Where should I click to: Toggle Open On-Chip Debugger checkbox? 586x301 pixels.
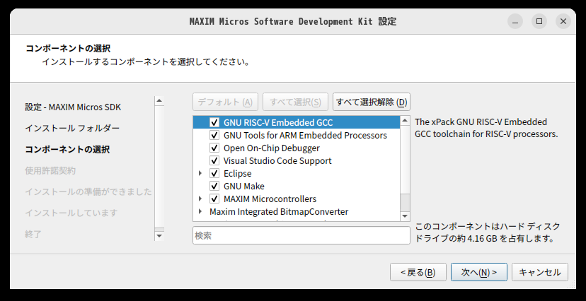pyautogui.click(x=214, y=148)
